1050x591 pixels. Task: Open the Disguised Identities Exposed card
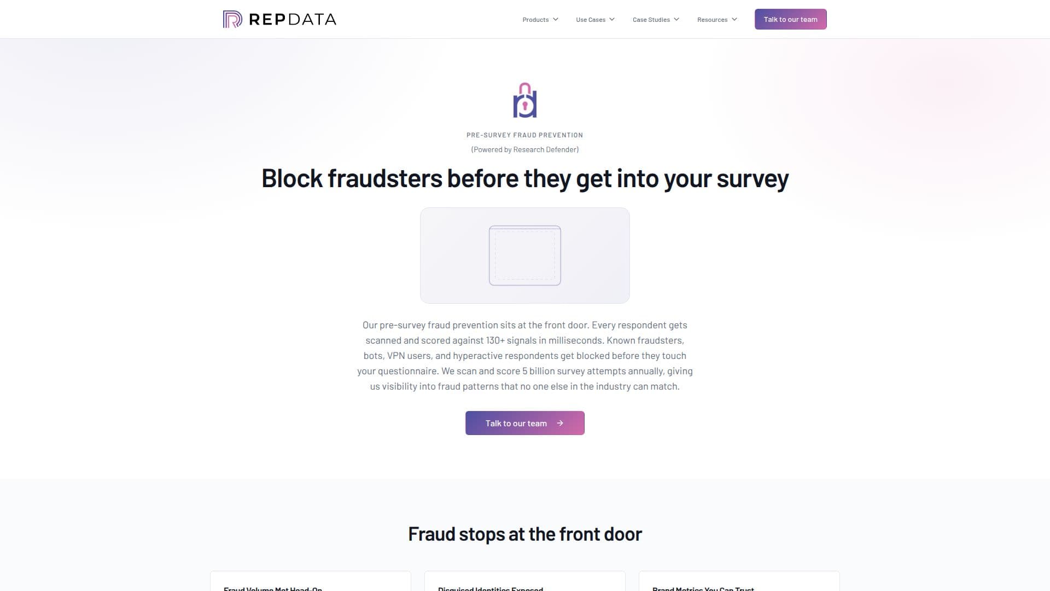click(525, 581)
